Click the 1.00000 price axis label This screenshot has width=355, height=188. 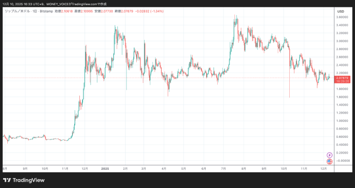pos(342,121)
